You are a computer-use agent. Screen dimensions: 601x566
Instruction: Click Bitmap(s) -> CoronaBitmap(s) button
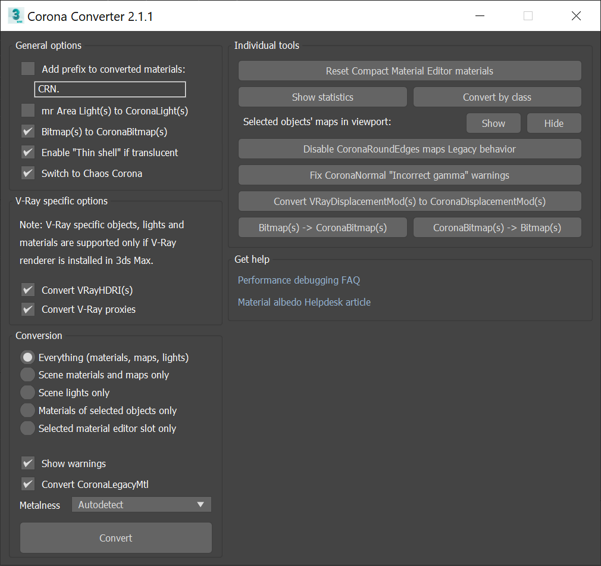323,228
